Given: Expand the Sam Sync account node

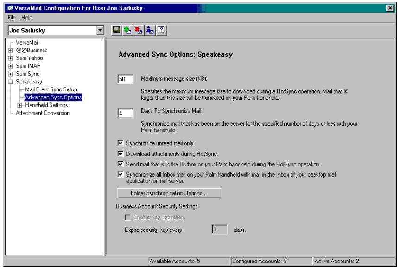Looking at the screenshot, I should (x=10, y=74).
